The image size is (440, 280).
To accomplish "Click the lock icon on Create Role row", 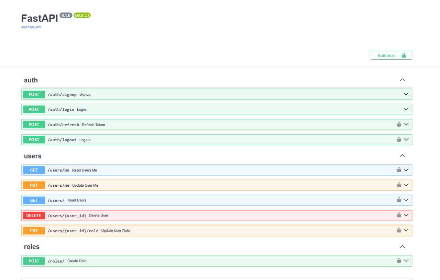I will click(x=399, y=260).
